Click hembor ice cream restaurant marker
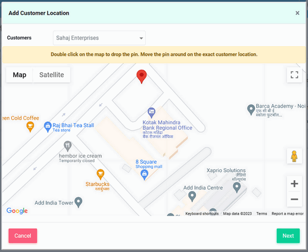The height and width of the screenshot is (252, 308). [x=68, y=146]
